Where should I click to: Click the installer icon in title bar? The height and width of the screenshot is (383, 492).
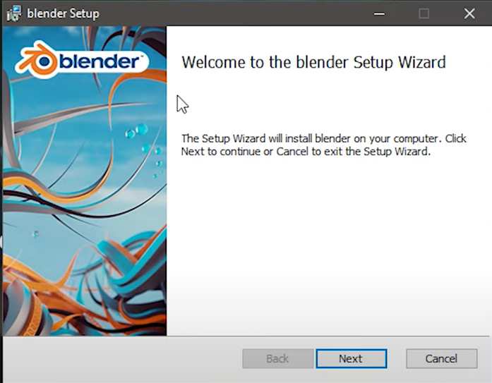tap(14, 13)
